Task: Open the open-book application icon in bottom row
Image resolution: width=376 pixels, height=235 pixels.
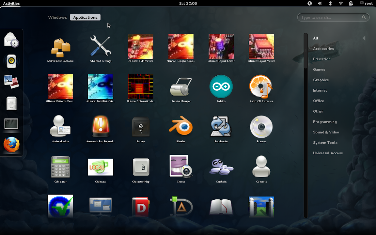Action: (x=221, y=207)
